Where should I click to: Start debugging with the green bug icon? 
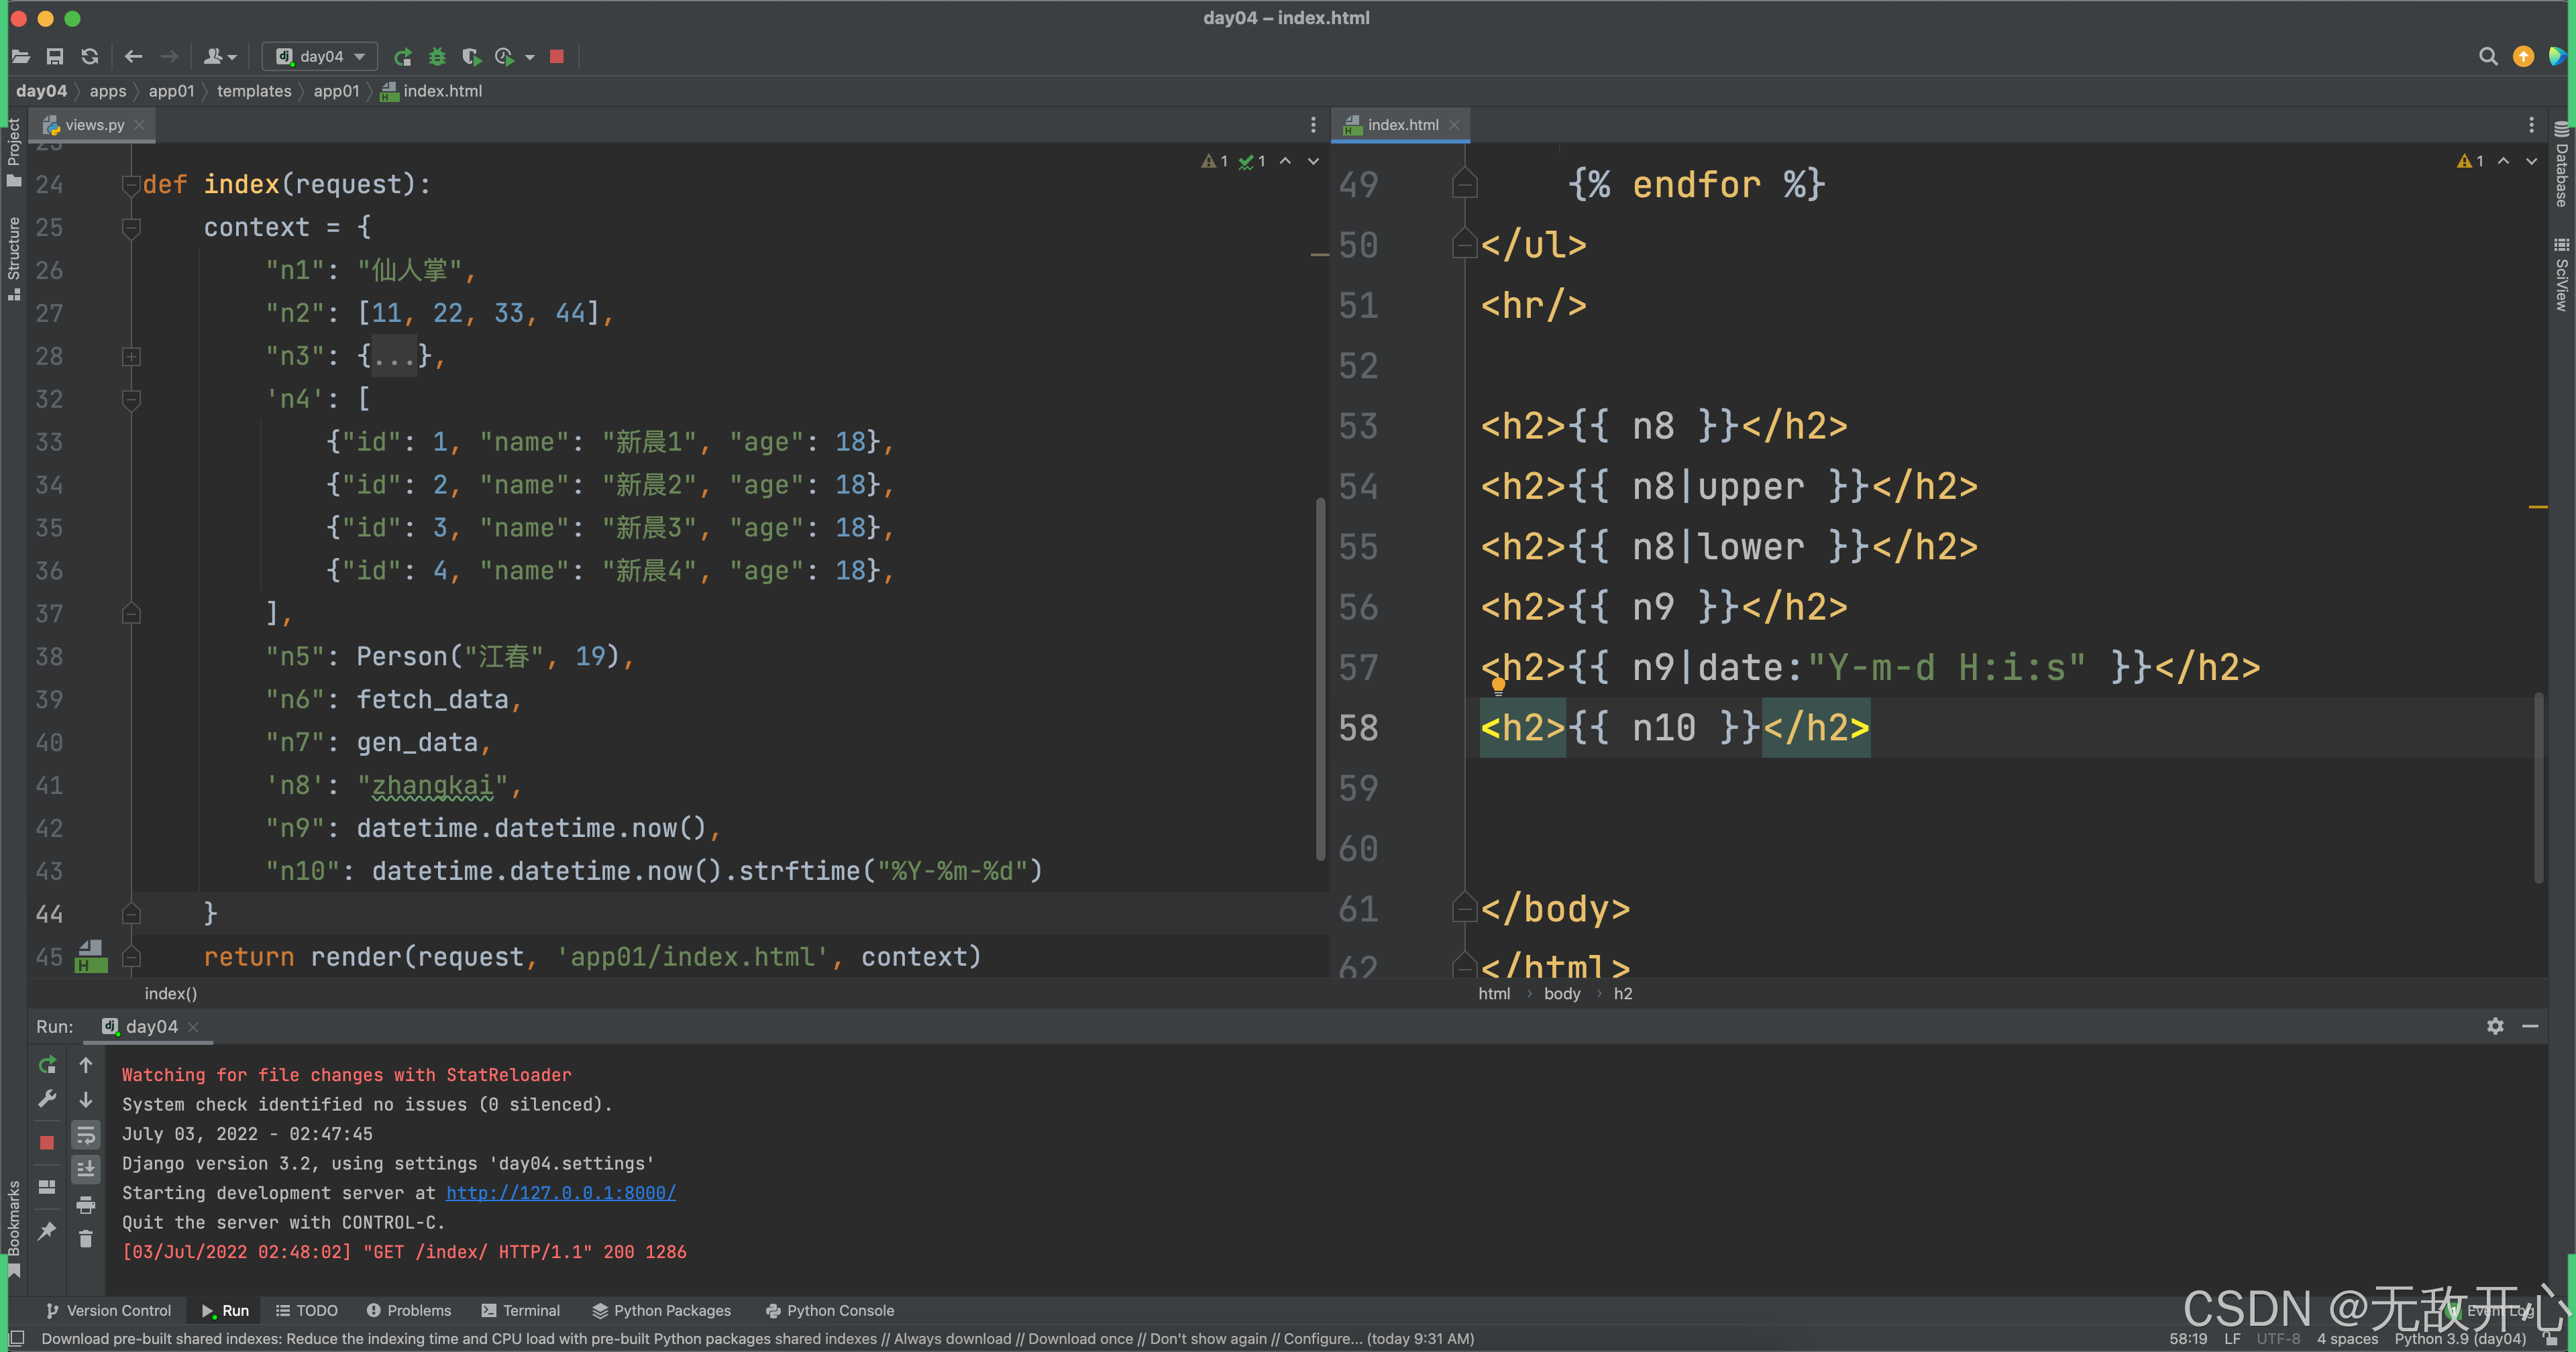click(437, 57)
